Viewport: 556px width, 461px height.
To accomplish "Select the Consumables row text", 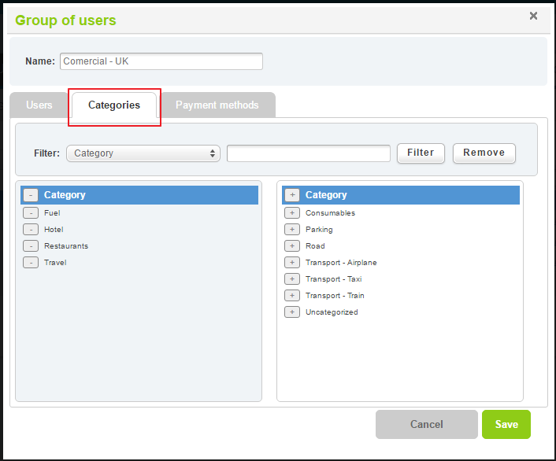I will (x=330, y=213).
